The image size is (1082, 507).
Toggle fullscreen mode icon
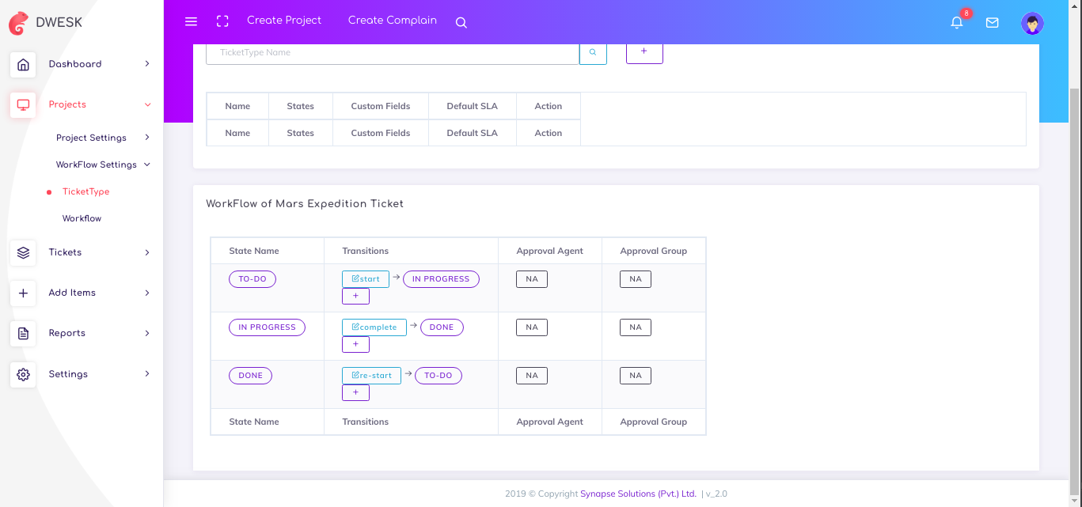(222, 21)
